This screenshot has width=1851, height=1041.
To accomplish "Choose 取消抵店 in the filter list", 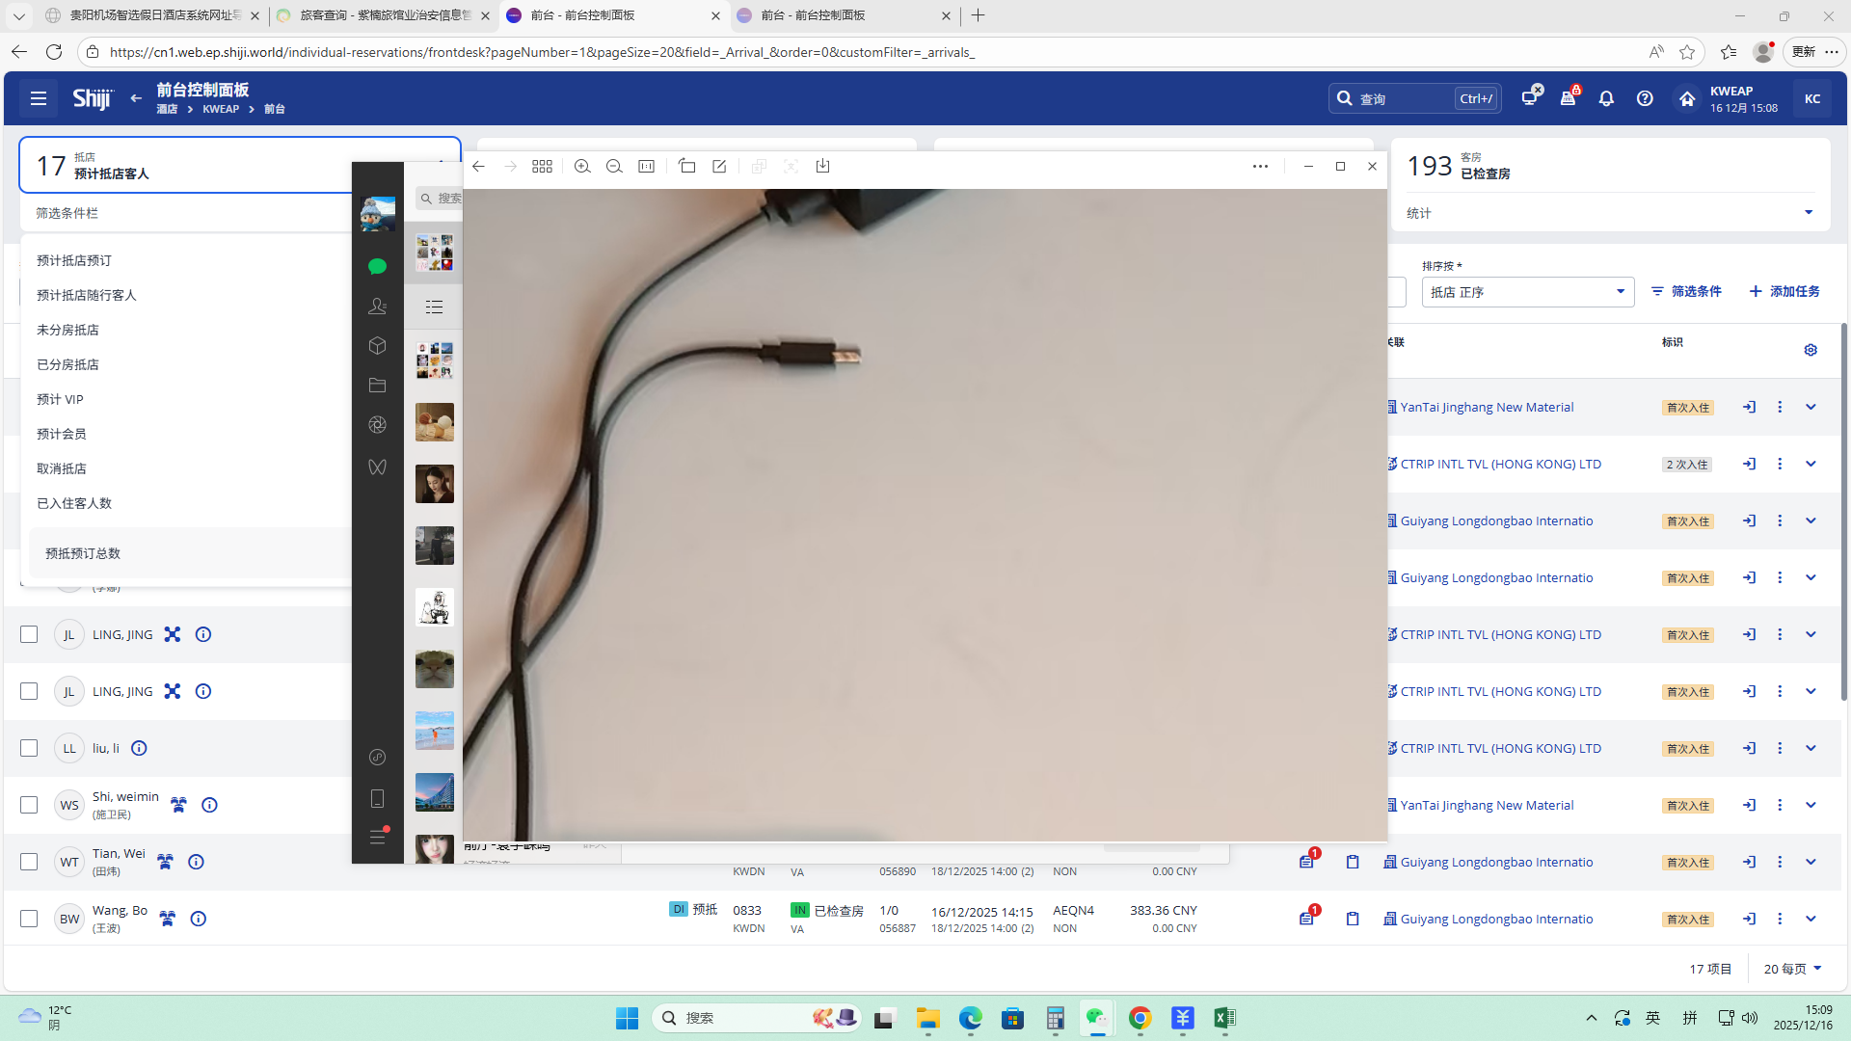I will pos(62,468).
